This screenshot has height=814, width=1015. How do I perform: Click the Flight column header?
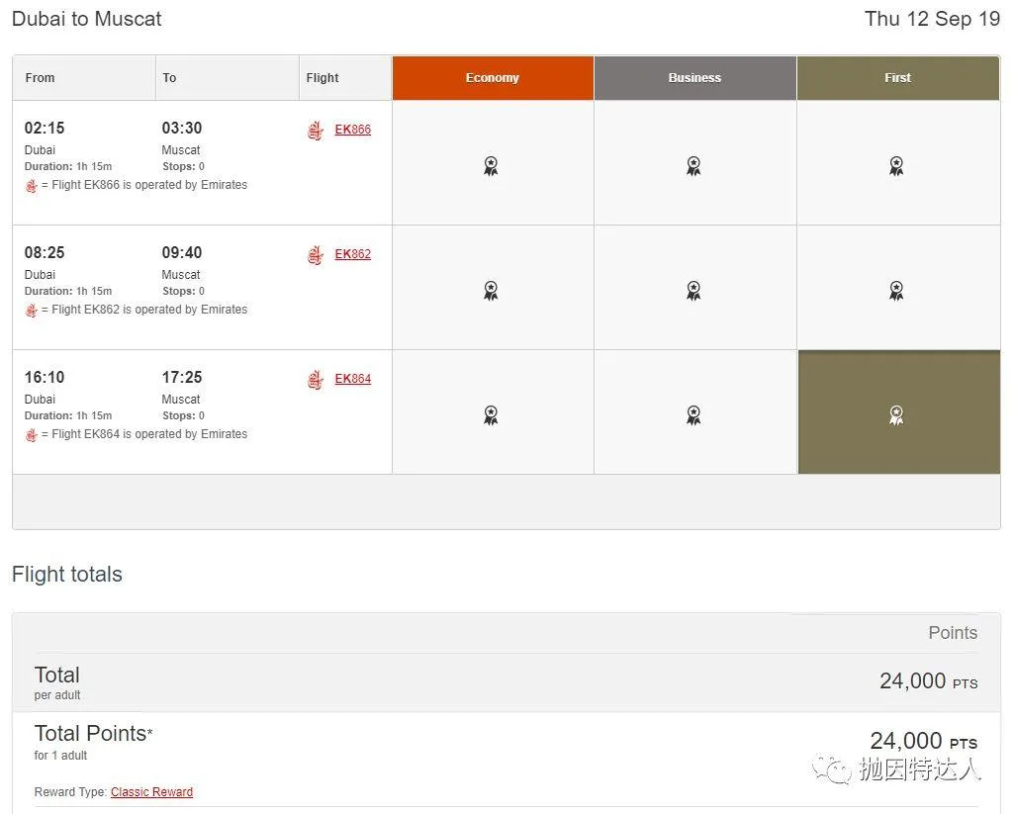pyautogui.click(x=323, y=78)
